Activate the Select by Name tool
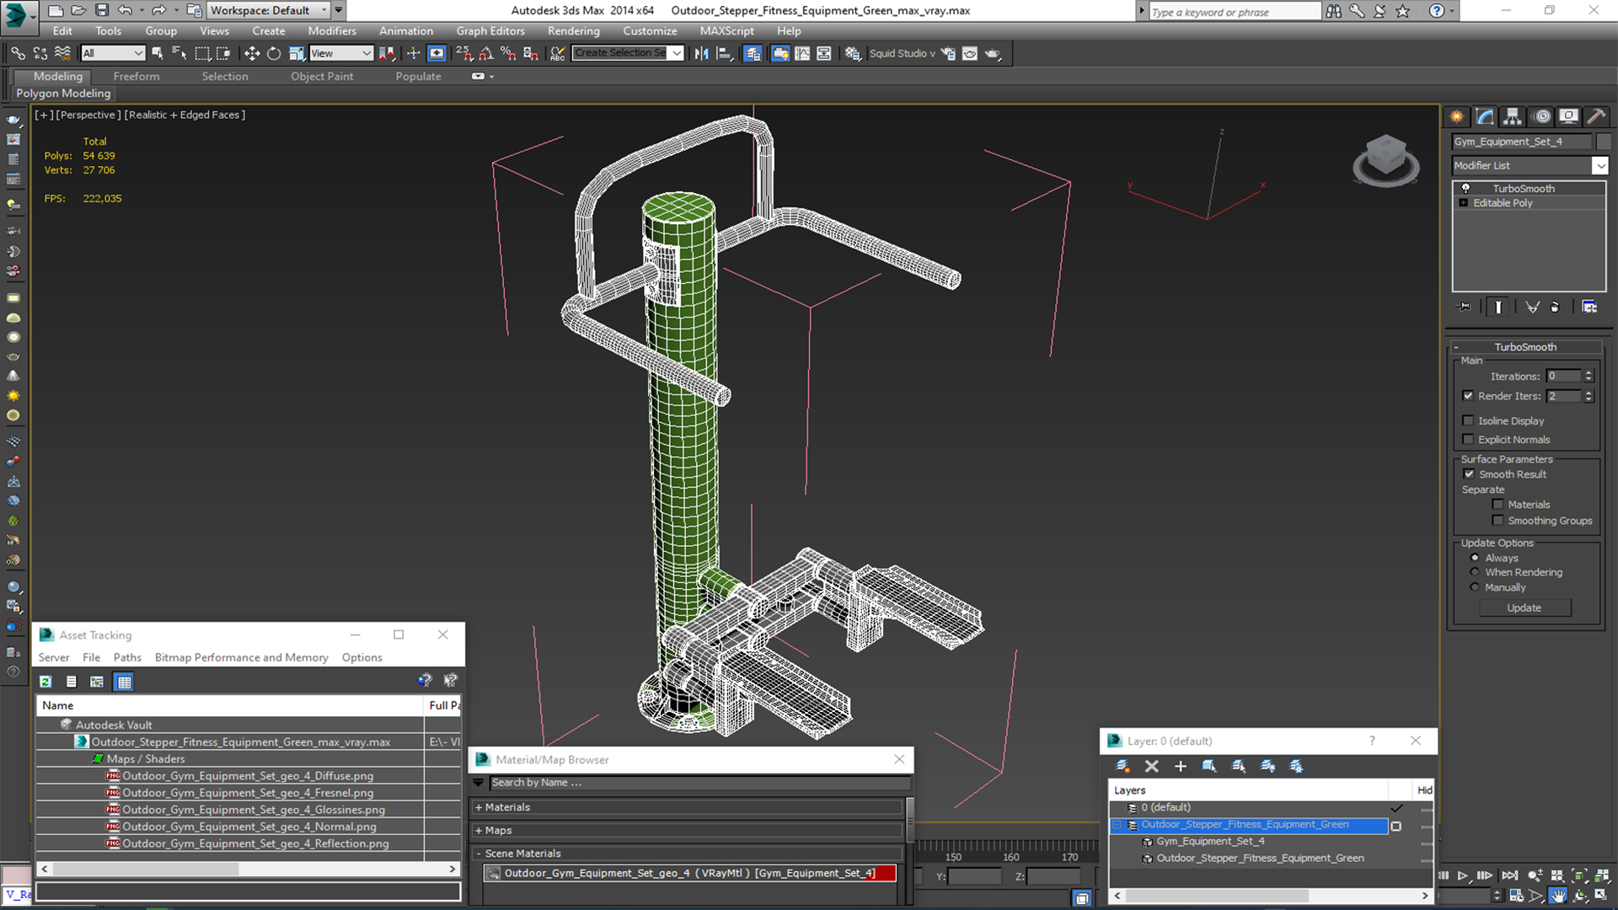Screen dimensions: 1618x910 (179, 53)
